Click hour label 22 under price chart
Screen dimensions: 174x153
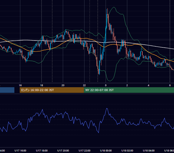(x=84, y=85)
